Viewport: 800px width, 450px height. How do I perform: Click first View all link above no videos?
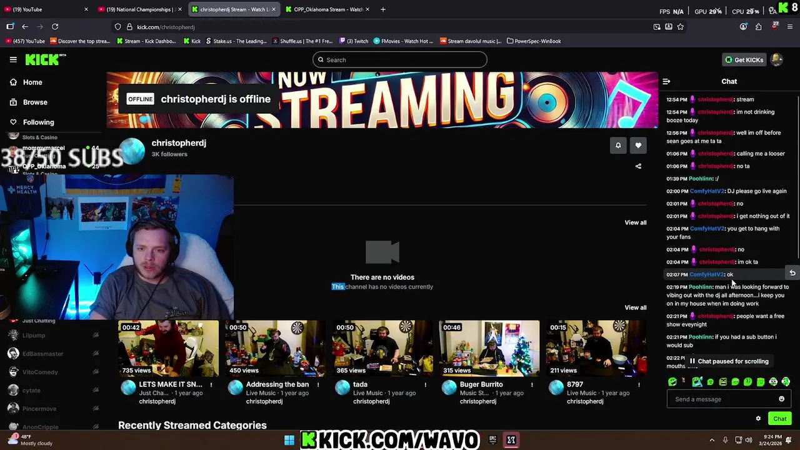[635, 222]
